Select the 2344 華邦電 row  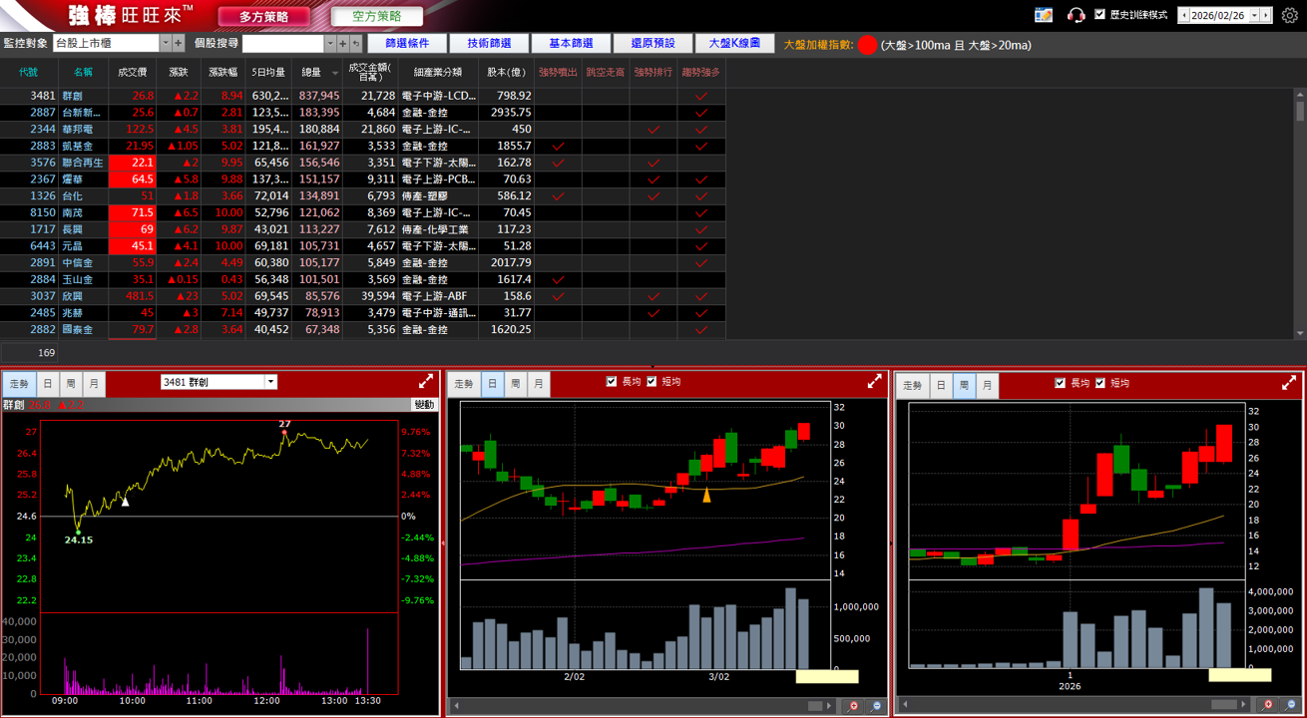coord(363,129)
